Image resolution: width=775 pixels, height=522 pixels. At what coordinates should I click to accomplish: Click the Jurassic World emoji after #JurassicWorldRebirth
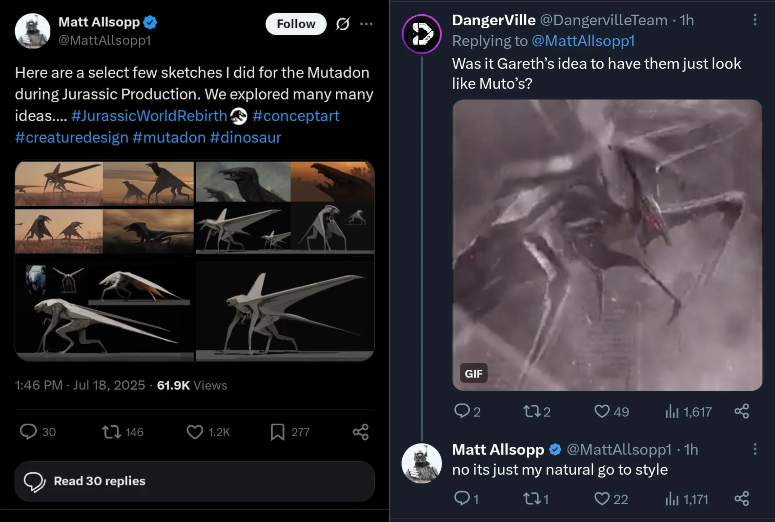point(239,116)
